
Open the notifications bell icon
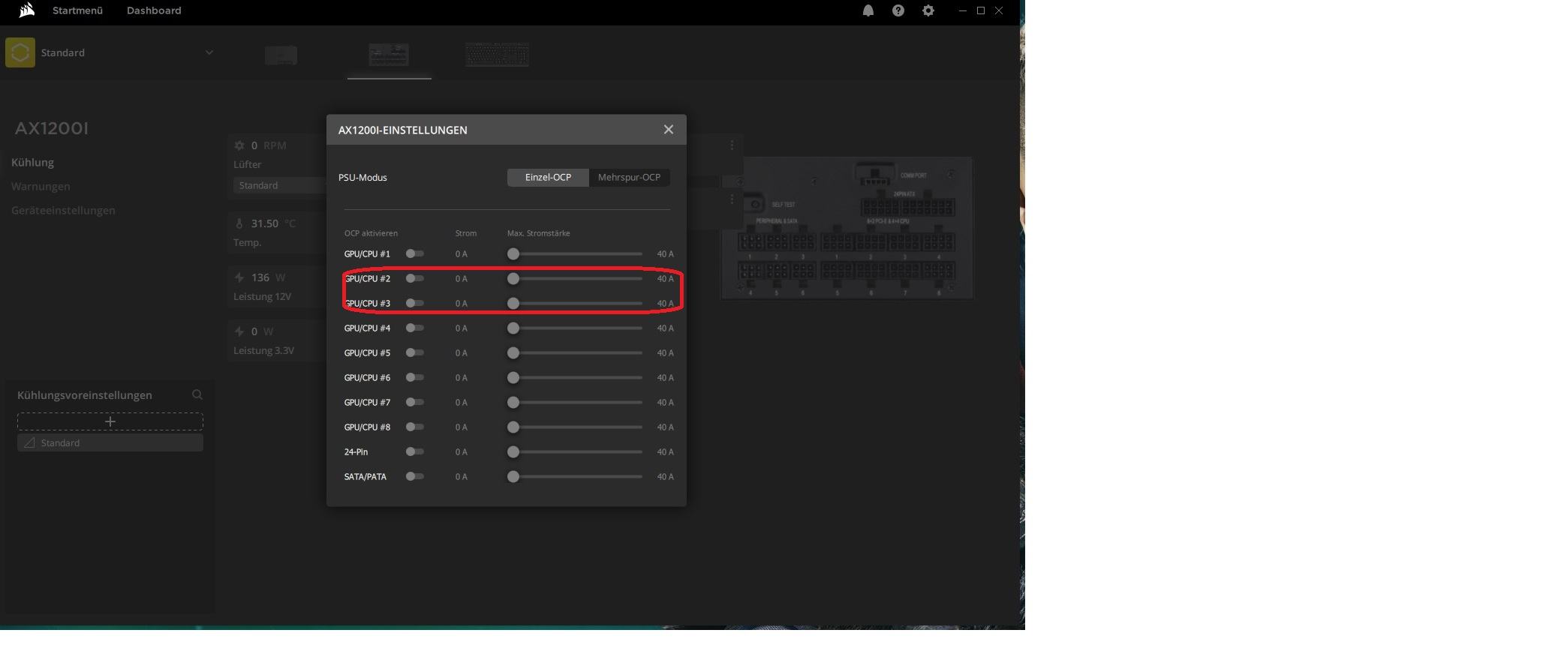[x=868, y=10]
